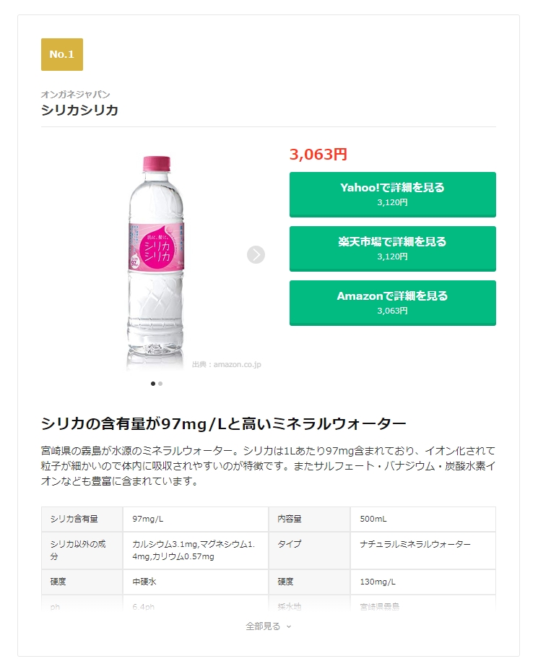Show the next product image with the arrow
538x664 pixels.
[x=256, y=254]
